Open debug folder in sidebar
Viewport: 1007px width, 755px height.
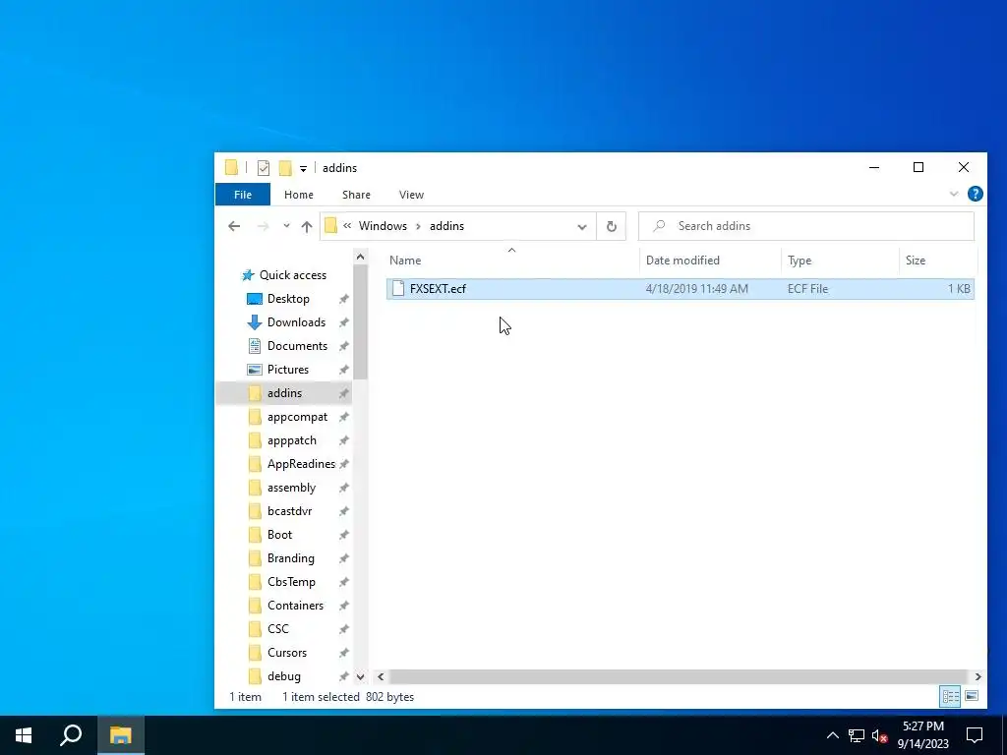[284, 676]
